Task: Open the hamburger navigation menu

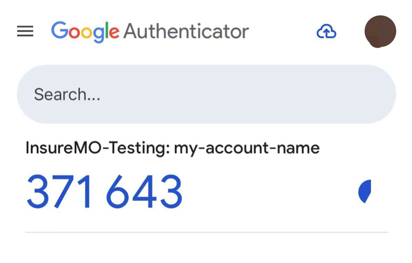Action: click(25, 31)
